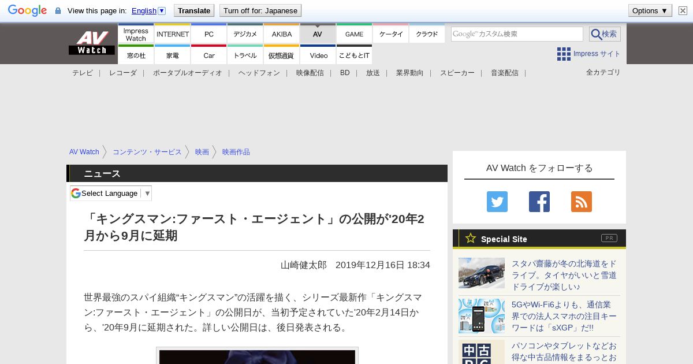The width and height of the screenshot is (693, 364).
Task: Open the 映画 breadcrumb link
Action: pos(202,152)
